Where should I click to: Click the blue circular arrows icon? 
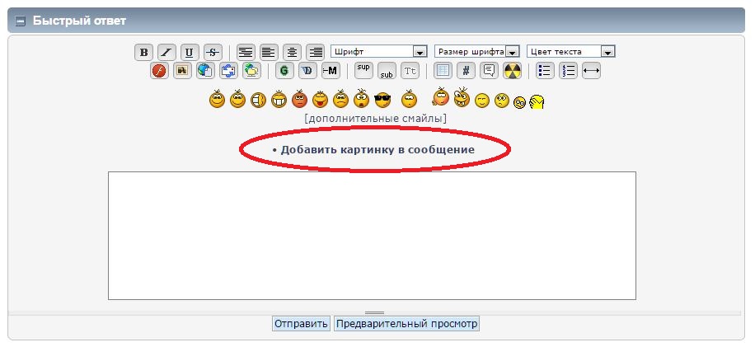(228, 71)
